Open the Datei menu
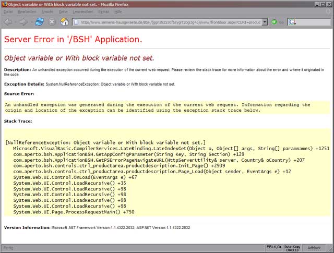This screenshot has width=334, height=253. (x=8, y=11)
